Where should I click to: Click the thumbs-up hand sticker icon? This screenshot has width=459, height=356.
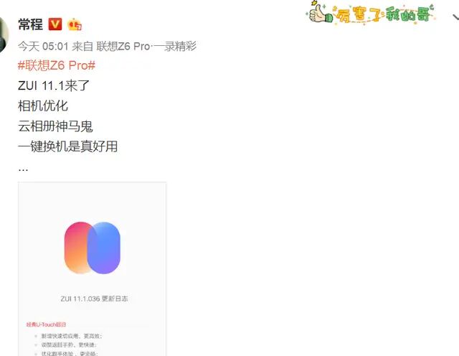coord(320,12)
